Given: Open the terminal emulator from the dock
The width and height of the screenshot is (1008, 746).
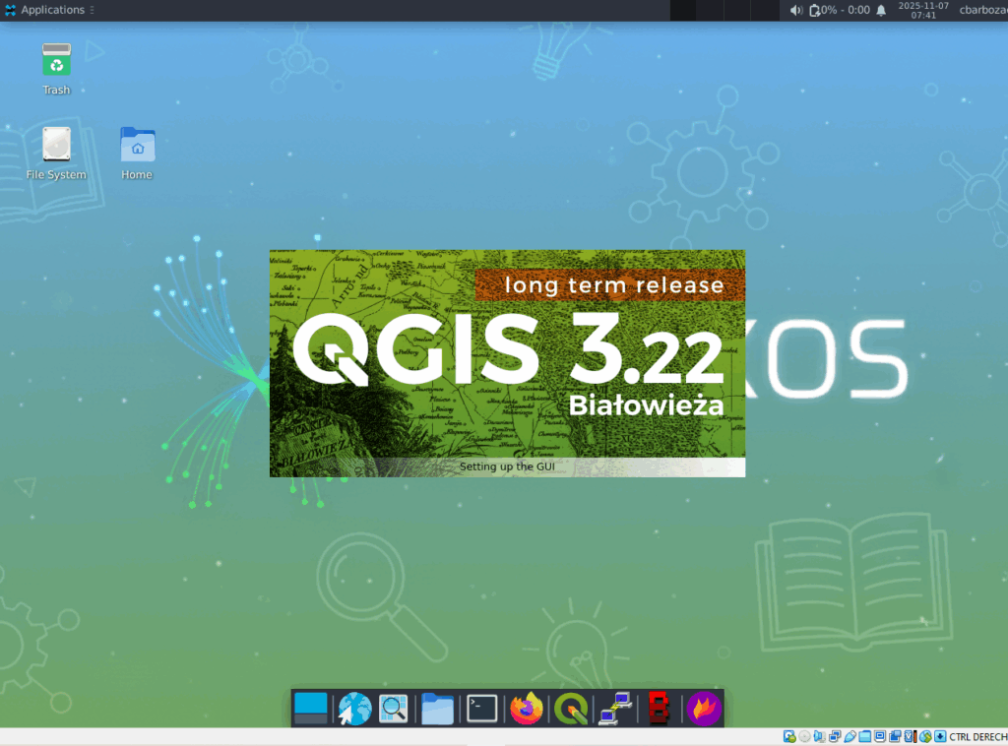Looking at the screenshot, I should click(481, 709).
